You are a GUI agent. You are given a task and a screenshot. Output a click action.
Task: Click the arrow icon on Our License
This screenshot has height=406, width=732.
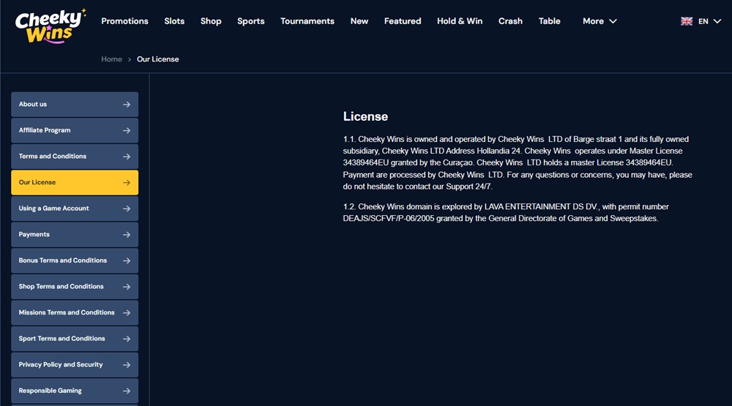[127, 182]
